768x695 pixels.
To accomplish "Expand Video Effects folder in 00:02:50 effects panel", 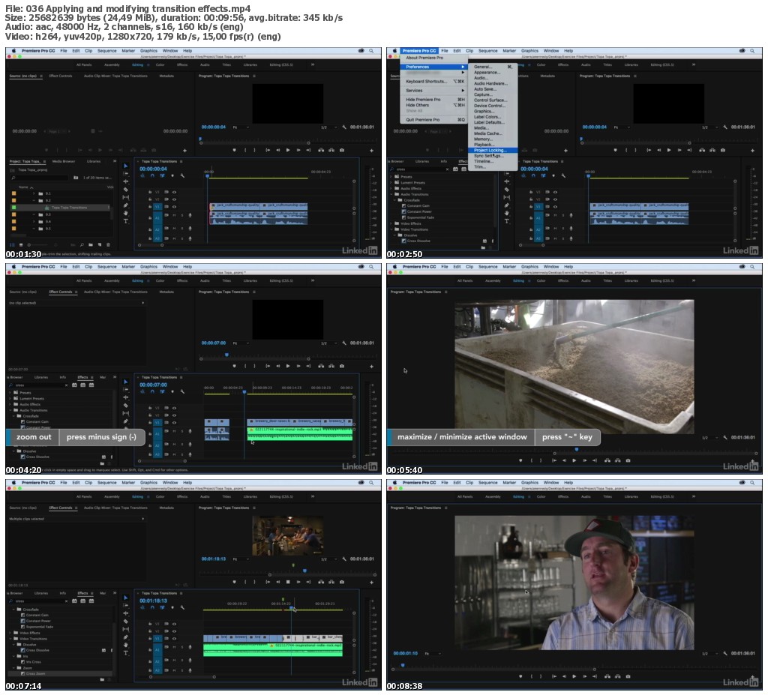I will coord(391,223).
